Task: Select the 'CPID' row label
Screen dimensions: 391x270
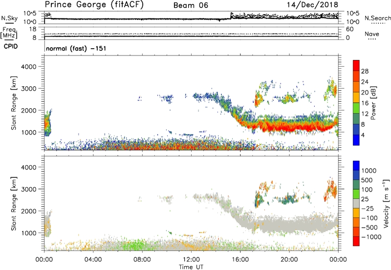Action: (x=11, y=46)
